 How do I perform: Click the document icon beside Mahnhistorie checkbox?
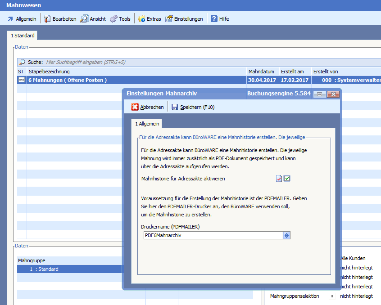(279, 179)
